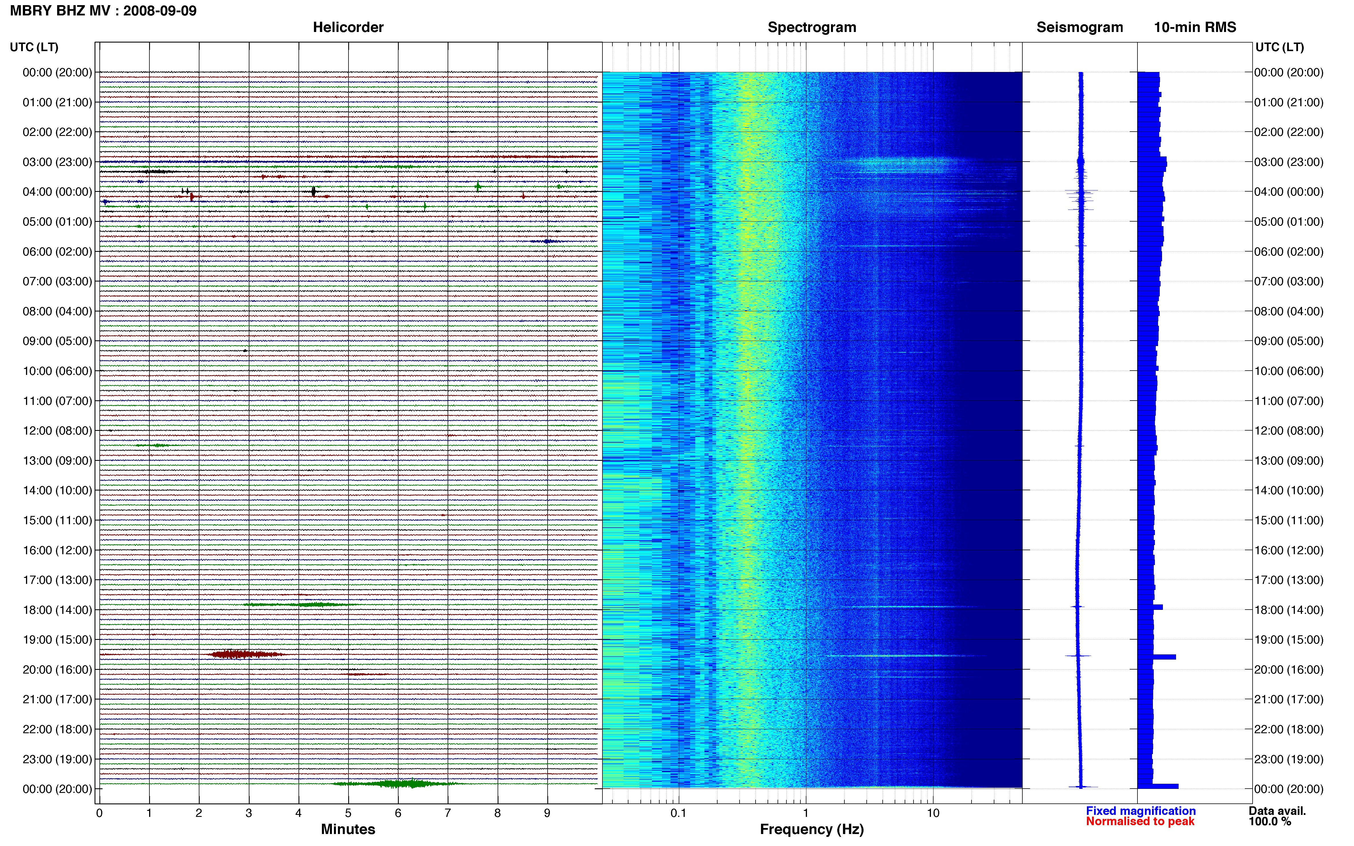Click the "Data avail." label

point(1277,811)
